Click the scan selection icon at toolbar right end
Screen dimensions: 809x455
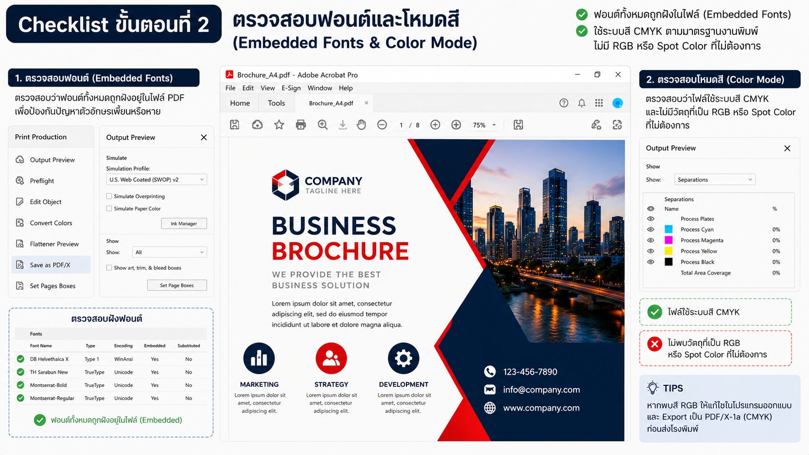click(617, 125)
